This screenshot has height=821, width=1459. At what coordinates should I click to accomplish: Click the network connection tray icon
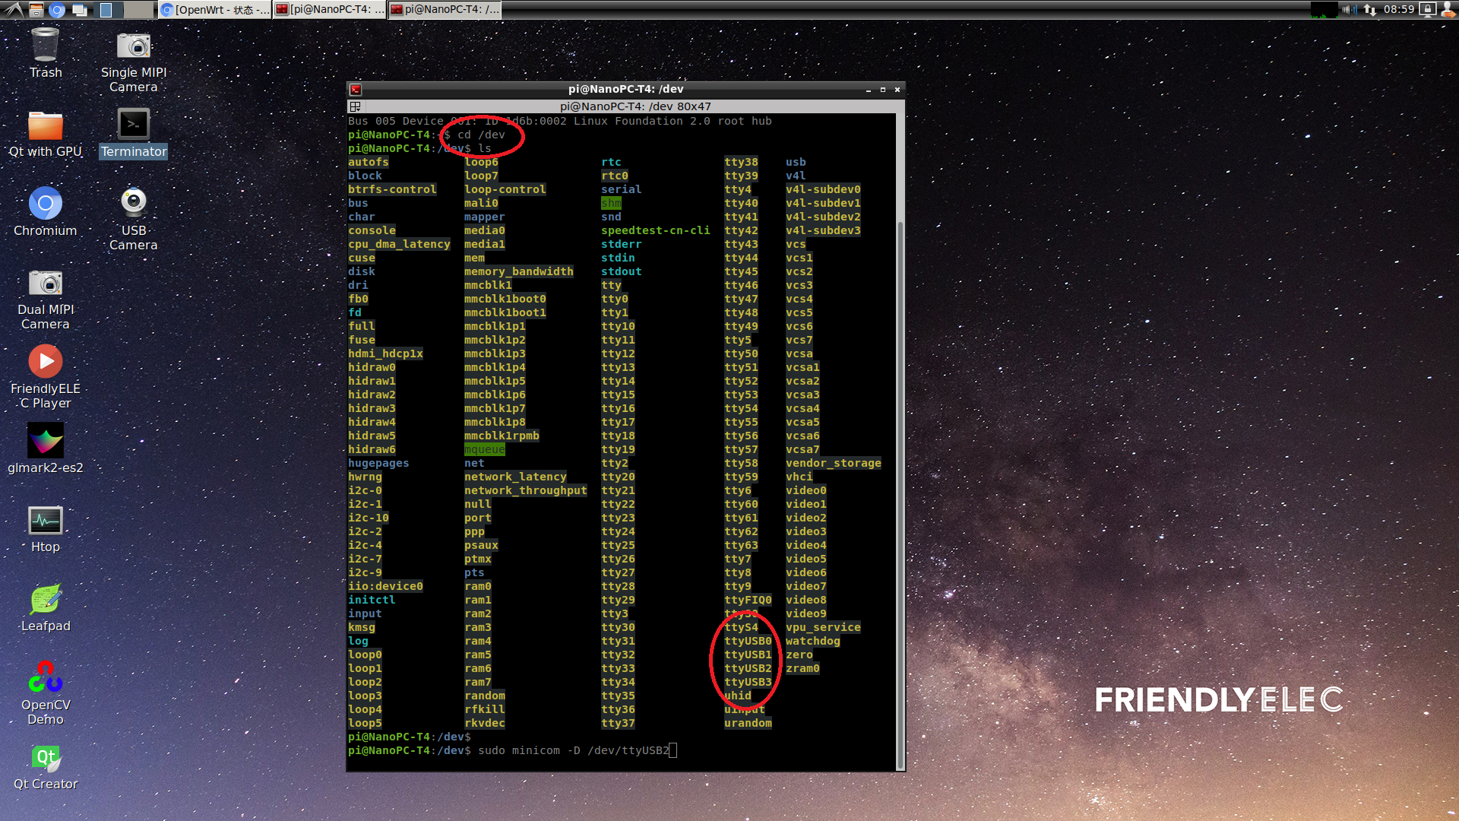(x=1370, y=9)
